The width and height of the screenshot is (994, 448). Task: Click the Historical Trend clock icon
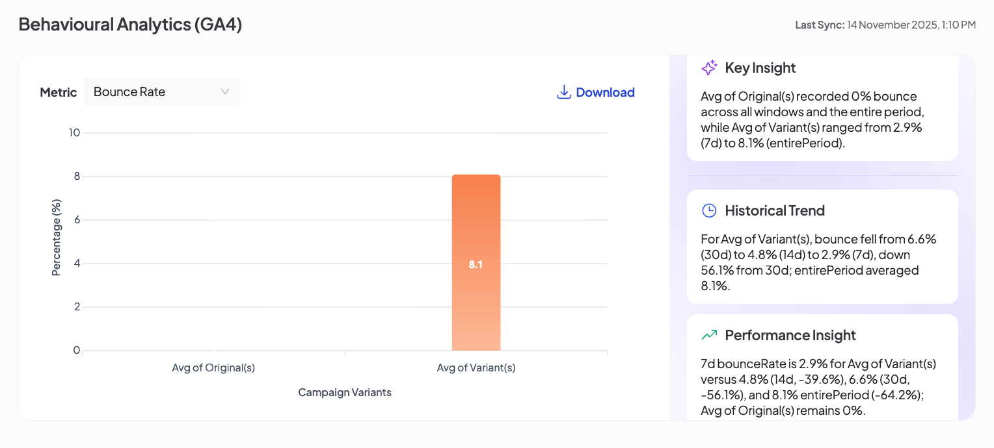pyautogui.click(x=709, y=210)
